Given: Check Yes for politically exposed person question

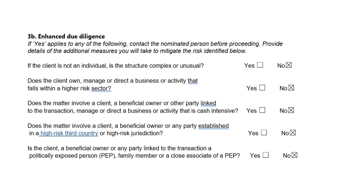Looking at the screenshot, I should point(266,155).
